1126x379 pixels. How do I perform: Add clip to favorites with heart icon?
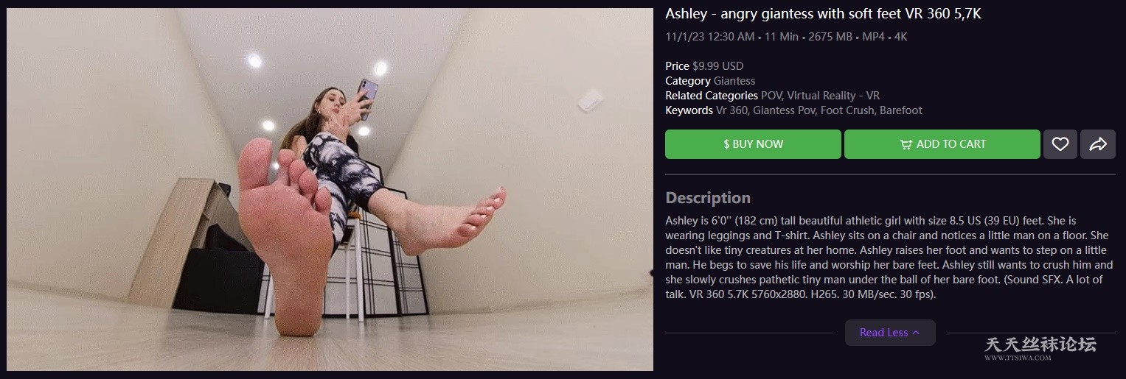[x=1060, y=144]
